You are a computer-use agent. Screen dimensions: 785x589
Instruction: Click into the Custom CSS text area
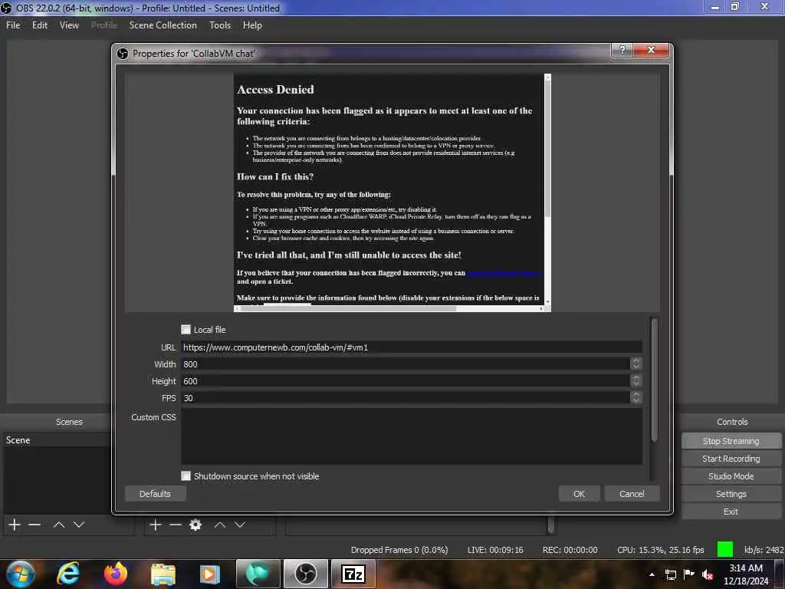(412, 436)
